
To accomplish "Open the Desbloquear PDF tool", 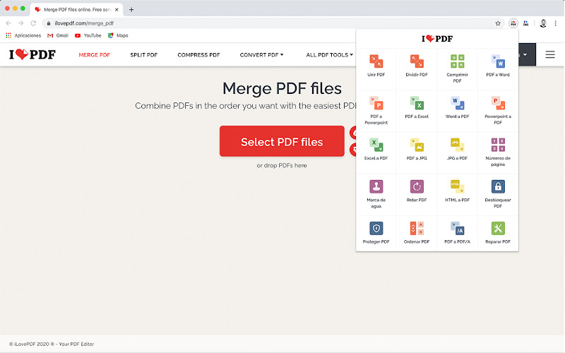I will pyautogui.click(x=498, y=193).
